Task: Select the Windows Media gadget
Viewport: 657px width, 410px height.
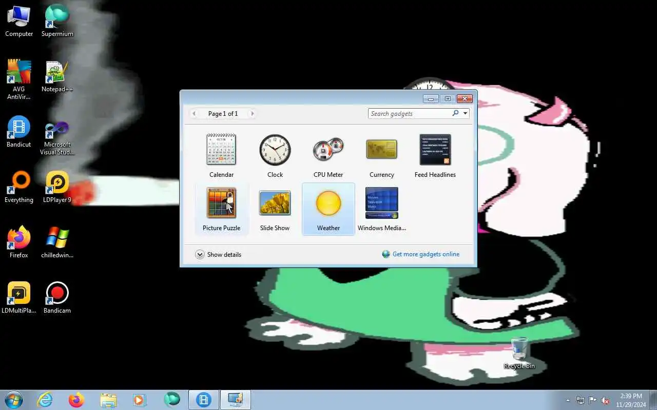Action: tap(382, 209)
